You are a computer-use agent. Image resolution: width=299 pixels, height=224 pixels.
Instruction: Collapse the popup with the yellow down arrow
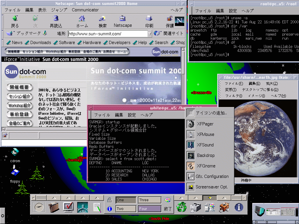coord(210,198)
